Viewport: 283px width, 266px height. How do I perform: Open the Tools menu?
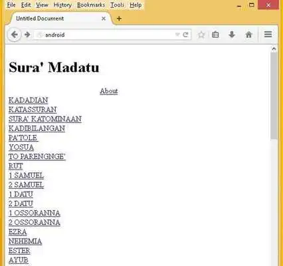pos(117,5)
